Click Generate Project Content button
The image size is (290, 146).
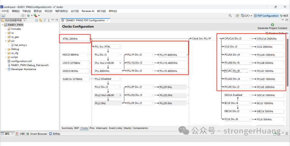(x=272, y=26)
